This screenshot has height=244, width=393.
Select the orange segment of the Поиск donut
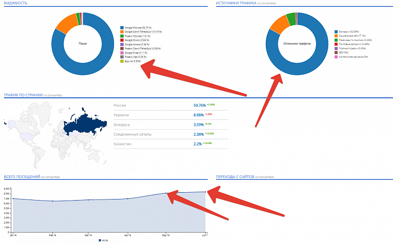pos(67,24)
